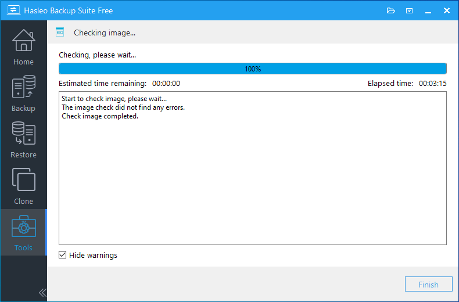Click the Checking image header icon
The width and height of the screenshot is (459, 302).
[60, 33]
